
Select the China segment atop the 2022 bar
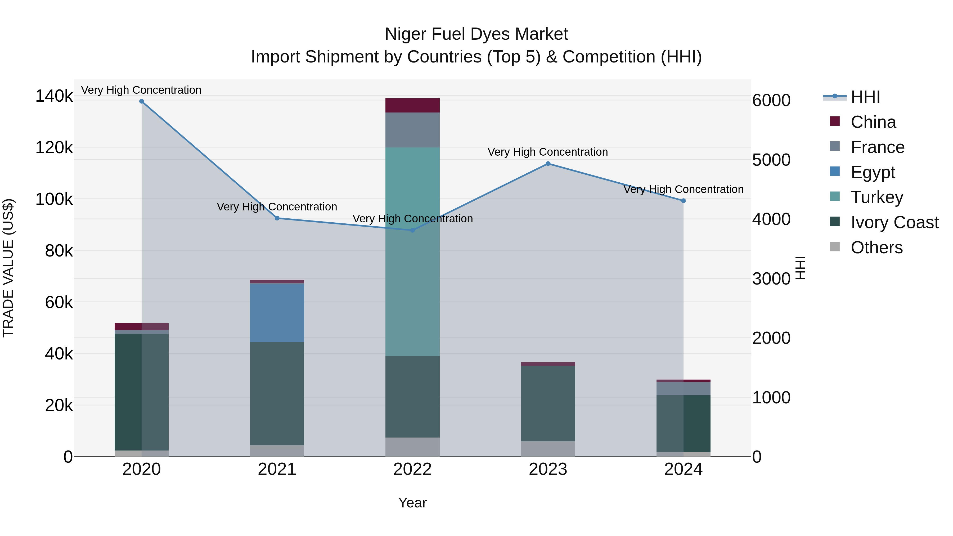point(412,105)
